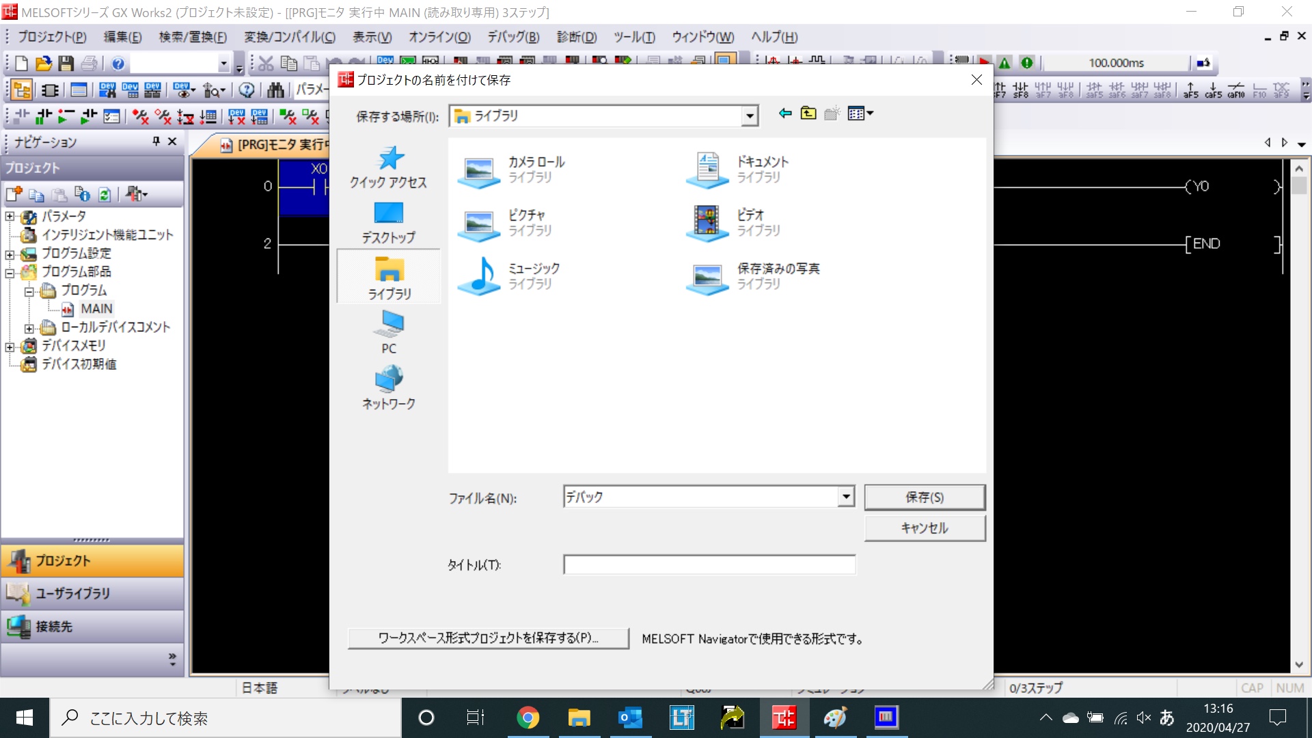Click the up-one-folder icon in save dialog

coord(808,113)
